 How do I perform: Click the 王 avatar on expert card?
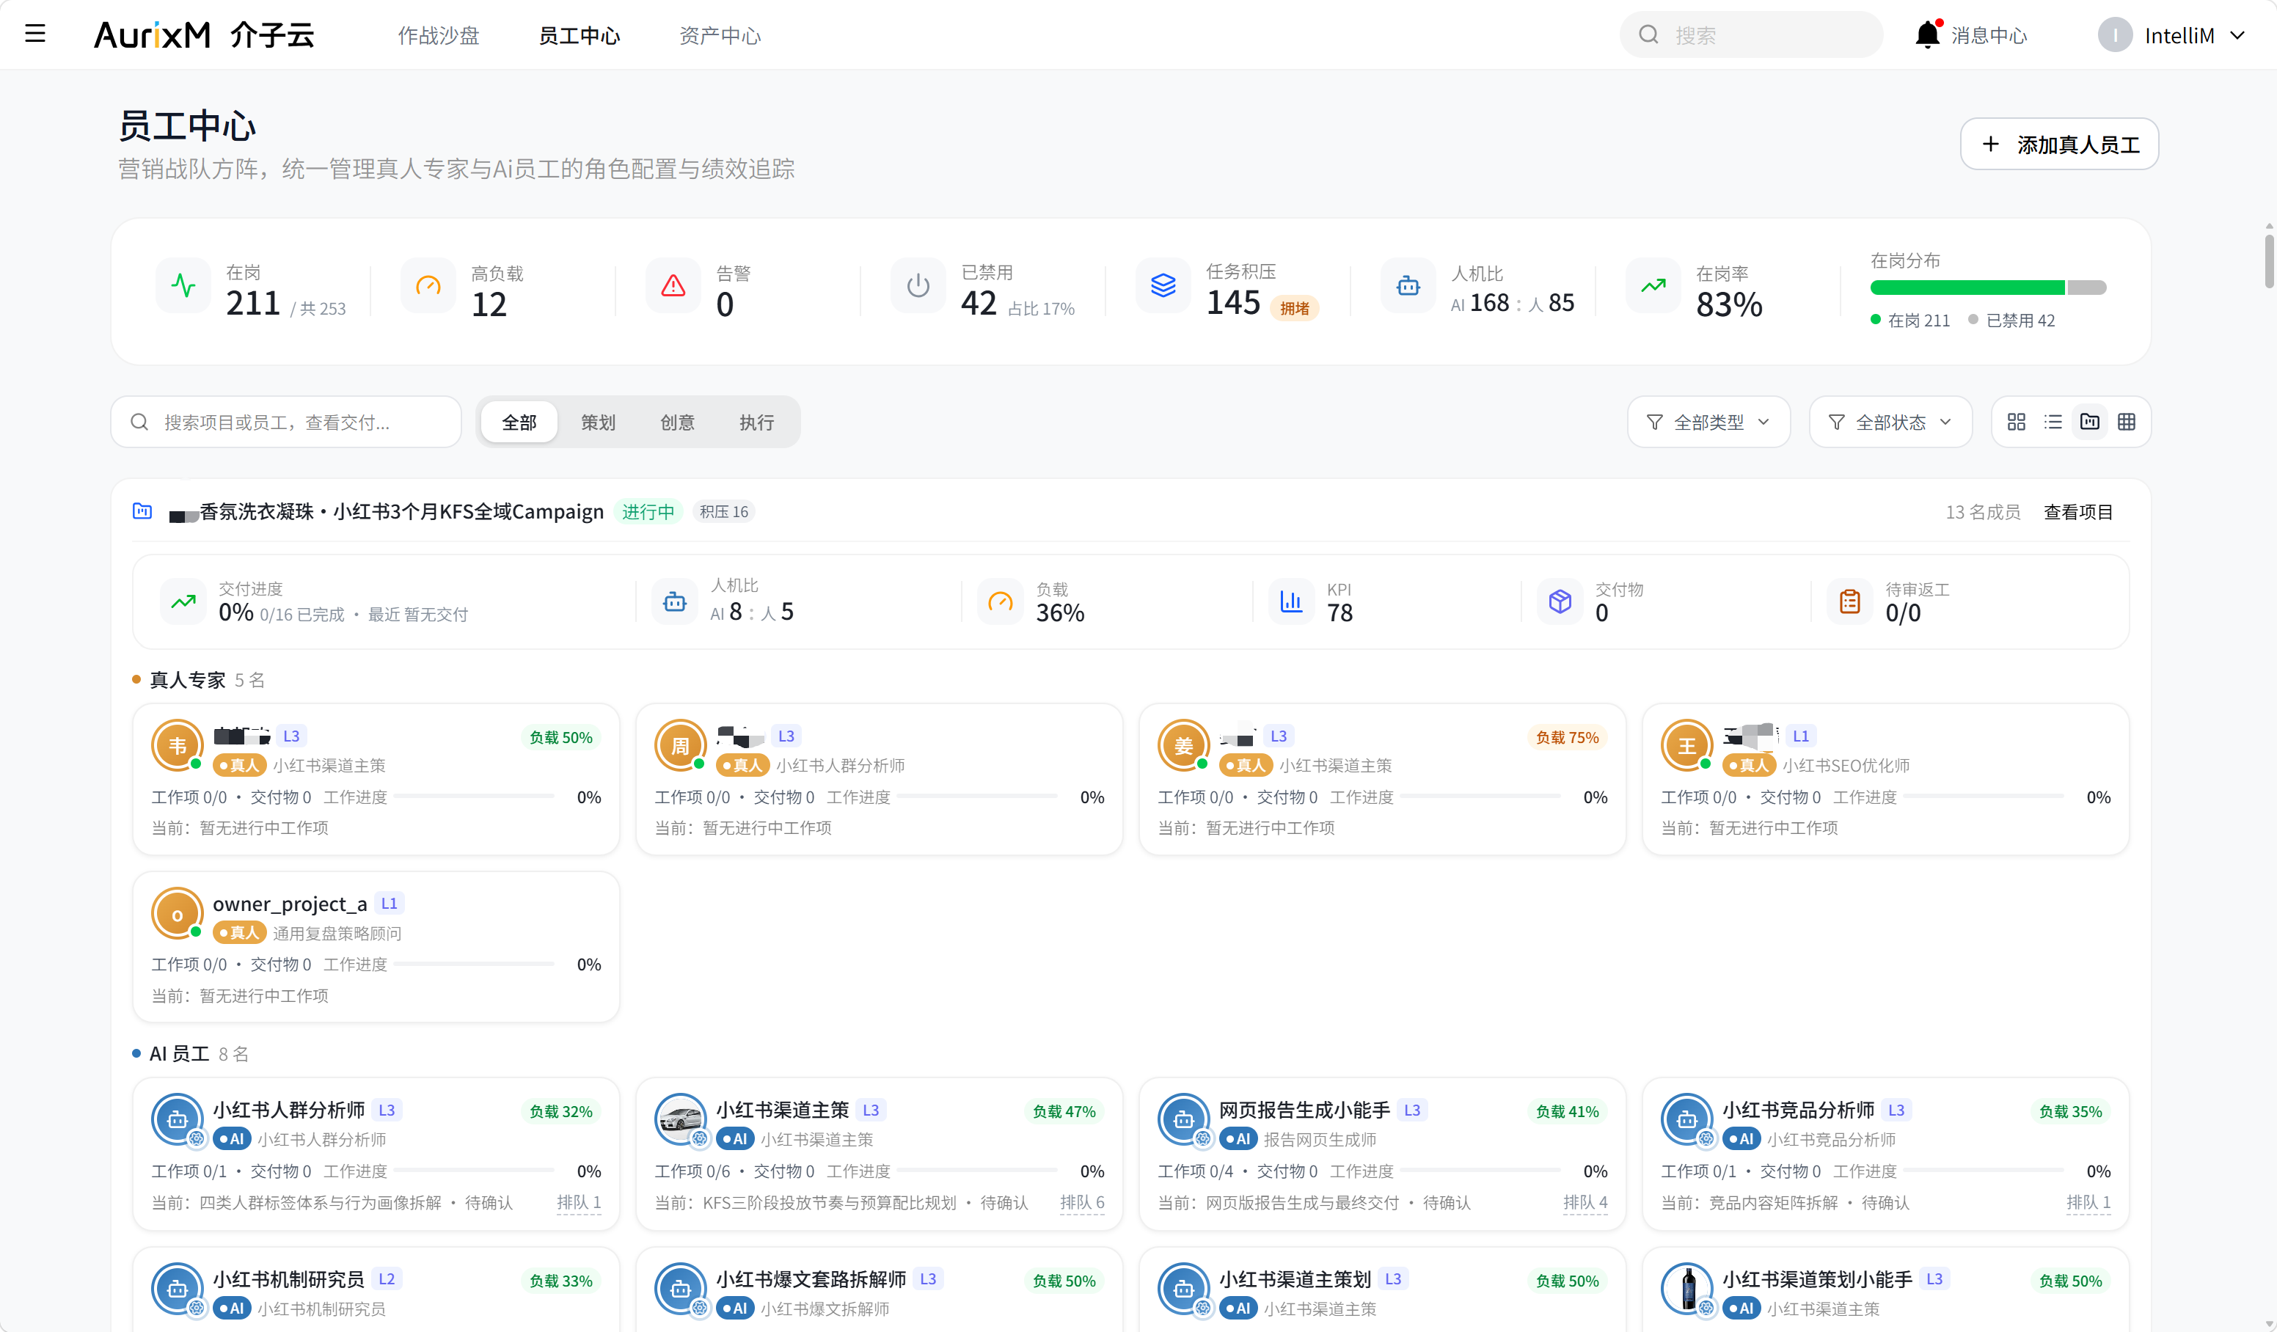(x=1687, y=745)
